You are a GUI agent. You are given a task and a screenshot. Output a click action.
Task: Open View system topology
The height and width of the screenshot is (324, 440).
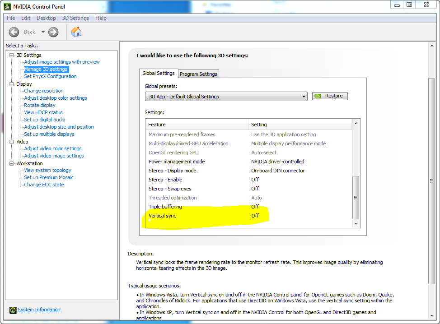47,170
